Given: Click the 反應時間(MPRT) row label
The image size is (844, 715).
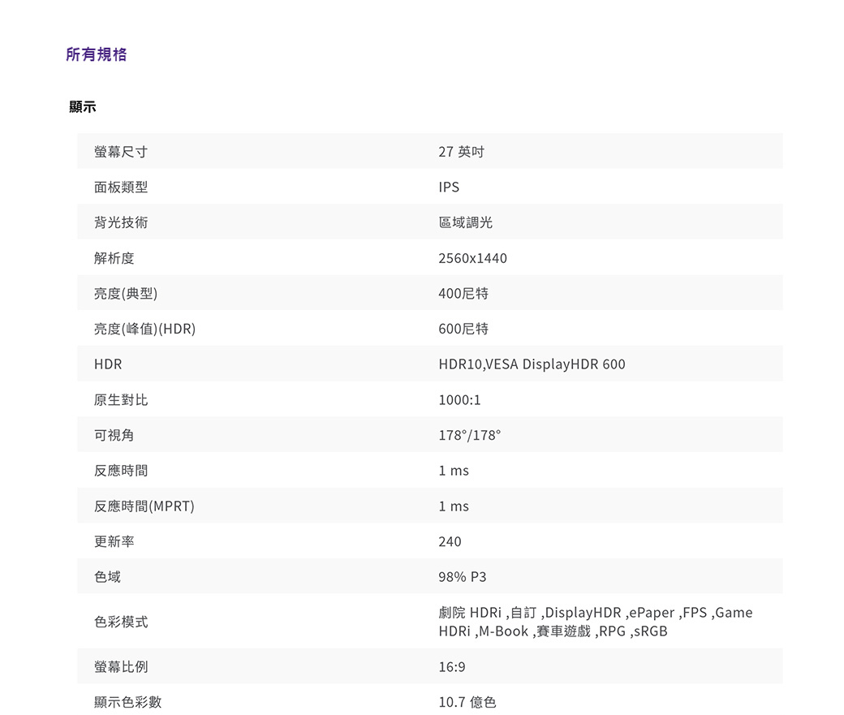Looking at the screenshot, I should (144, 506).
